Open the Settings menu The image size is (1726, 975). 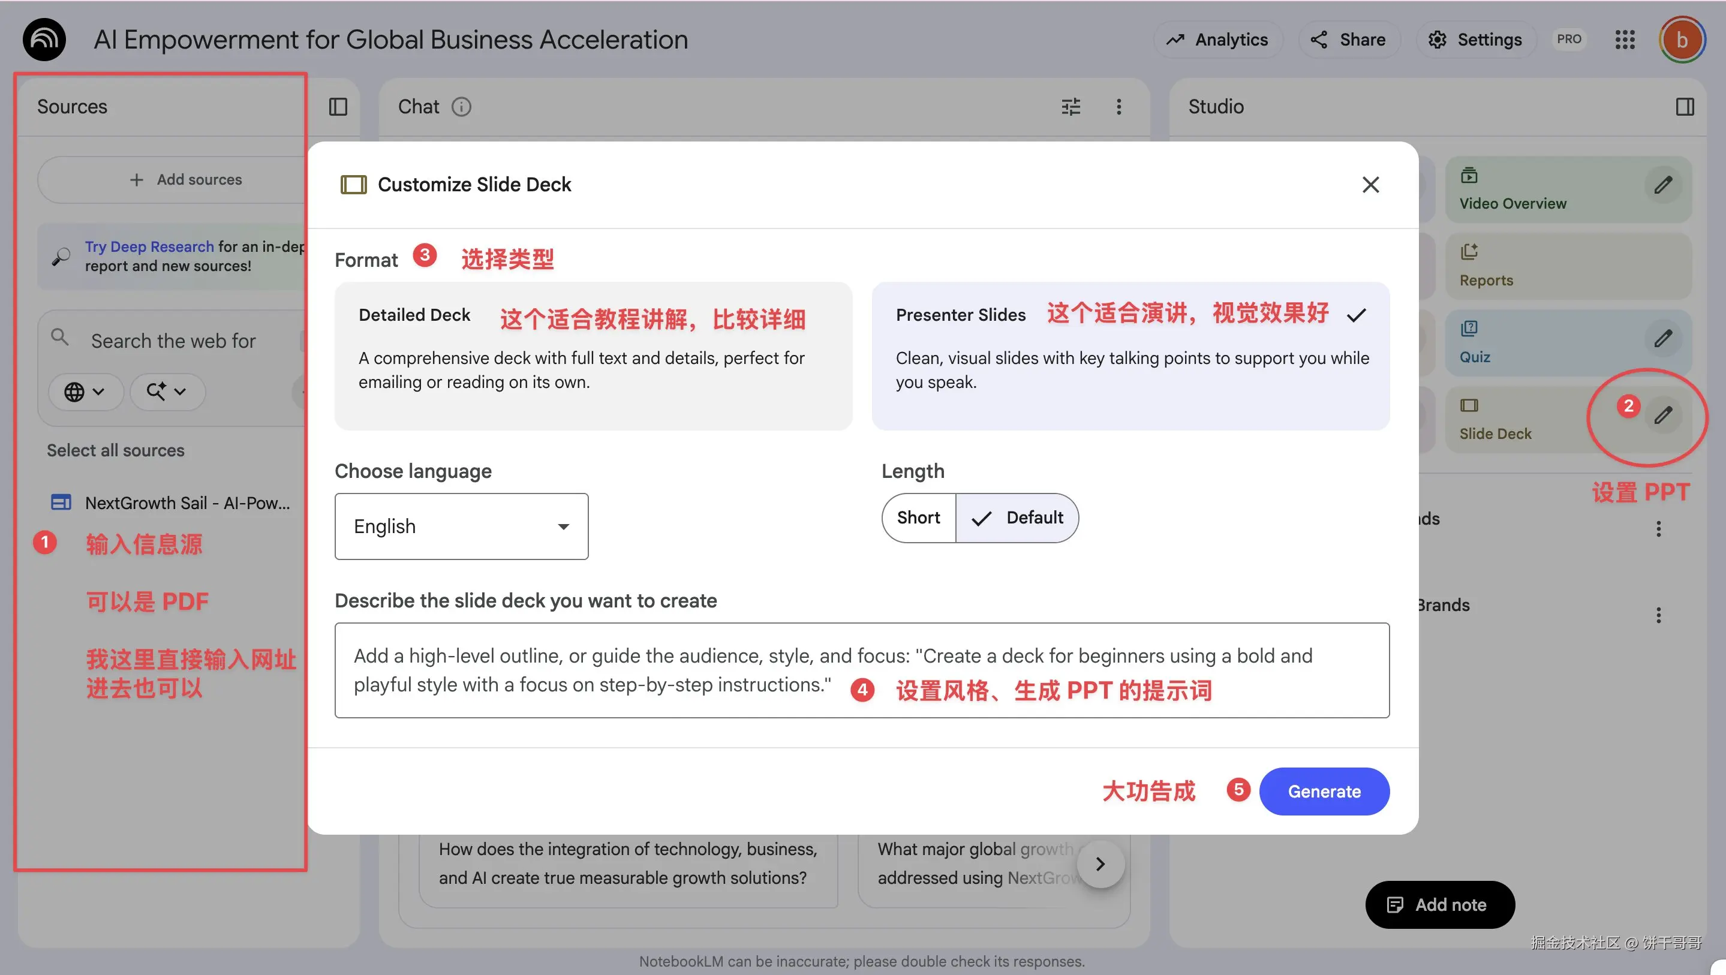coord(1475,40)
